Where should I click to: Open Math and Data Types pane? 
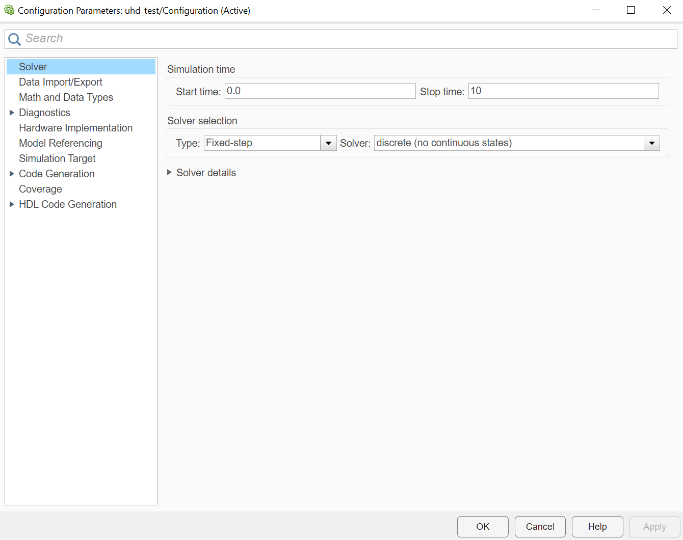coord(66,97)
